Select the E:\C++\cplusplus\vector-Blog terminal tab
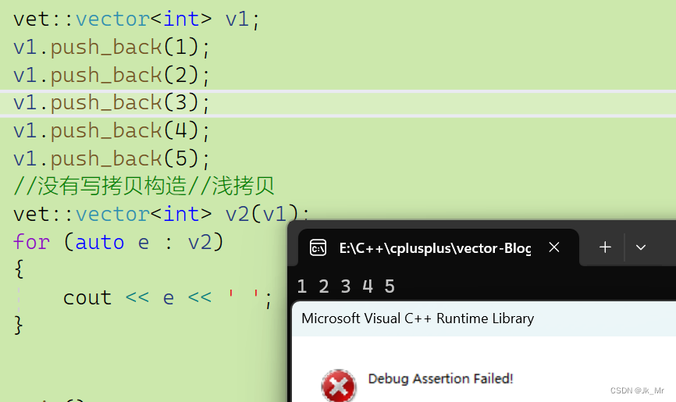 [439, 247]
